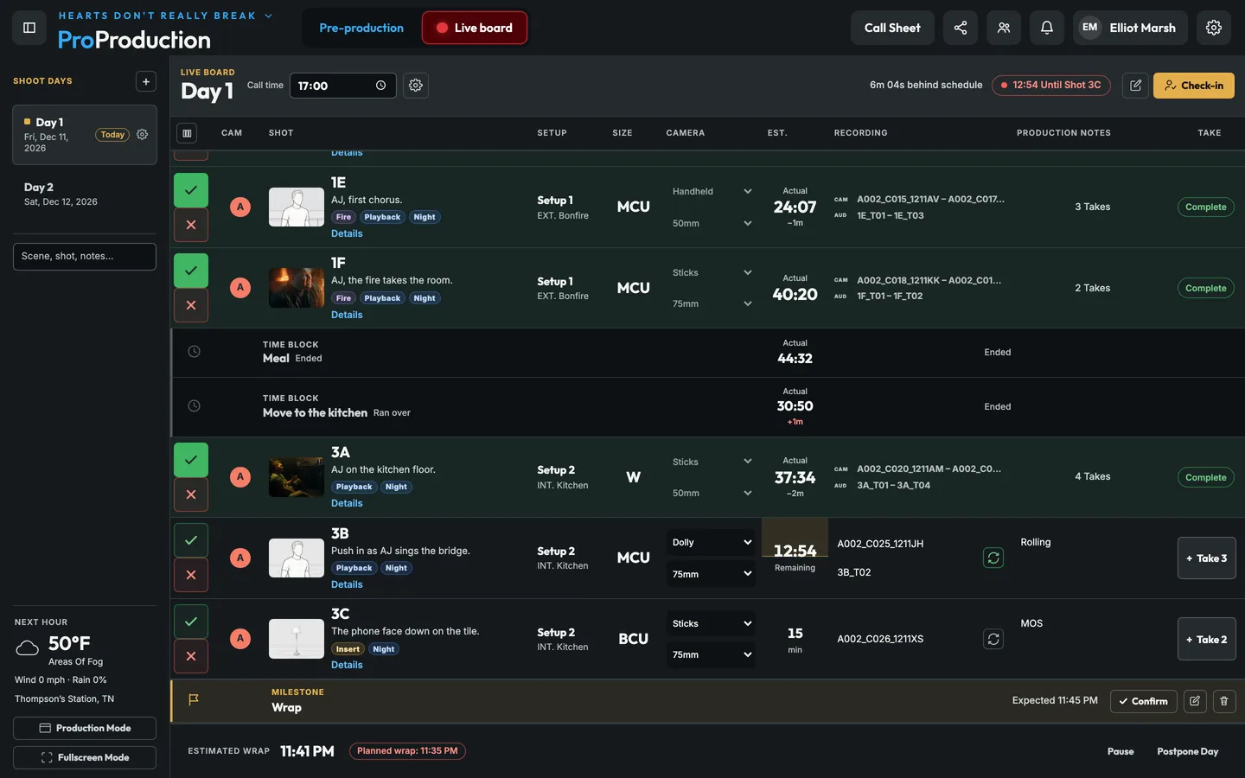Confirm the Wrap milestone
The height and width of the screenshot is (778, 1245).
click(x=1143, y=701)
